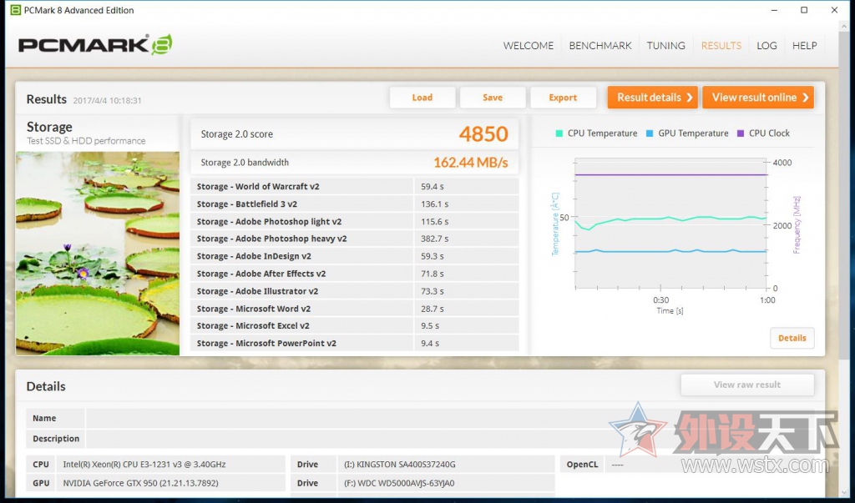Select the Battlefield 3 v2 row
The width and height of the screenshot is (855, 503).
[x=354, y=204]
